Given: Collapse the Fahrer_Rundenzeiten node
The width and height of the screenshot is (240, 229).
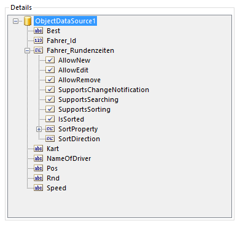Looking at the screenshot, I should tap(27, 50).
